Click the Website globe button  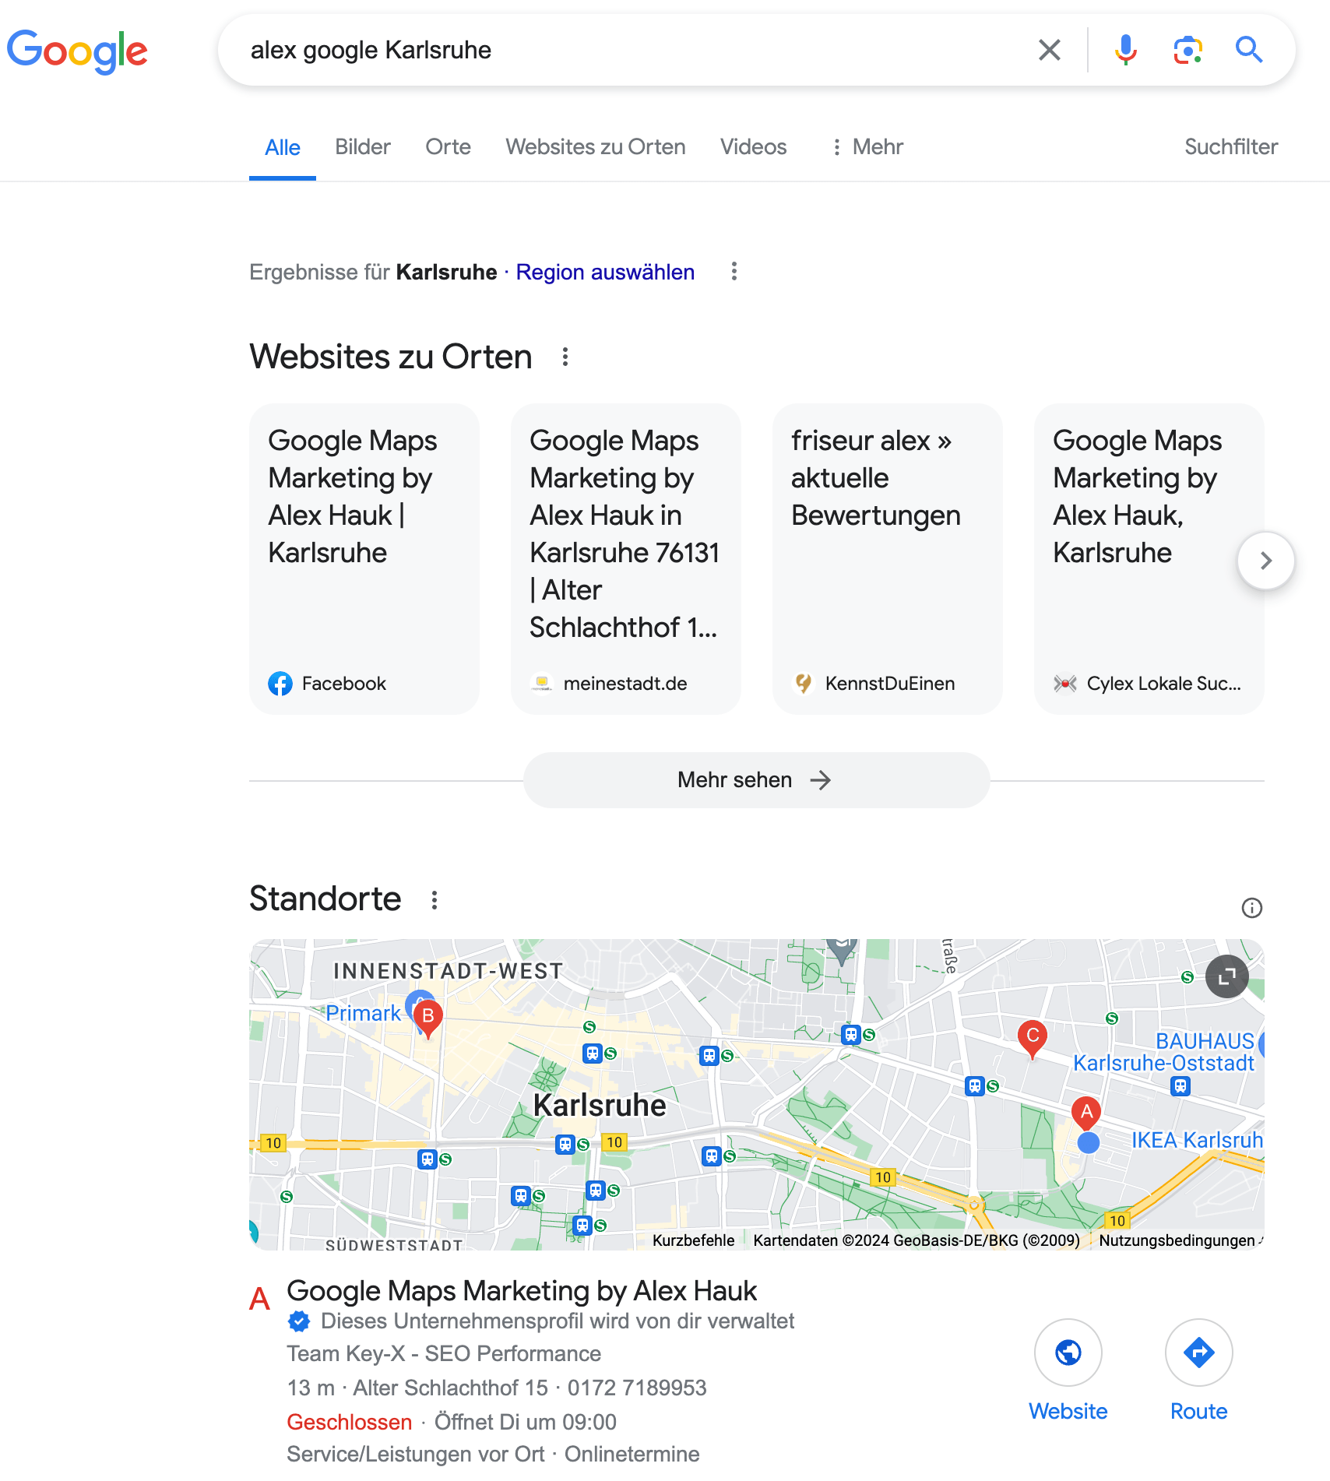click(x=1068, y=1353)
